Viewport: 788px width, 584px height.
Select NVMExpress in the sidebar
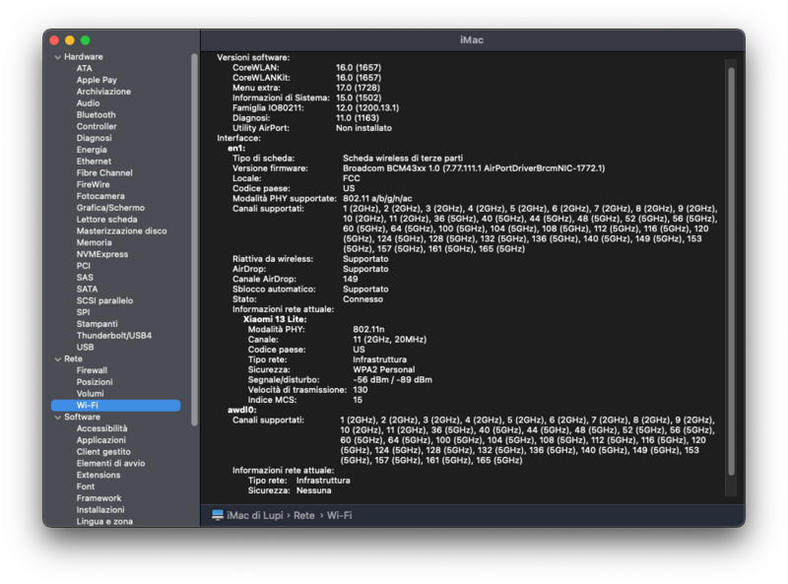click(102, 254)
